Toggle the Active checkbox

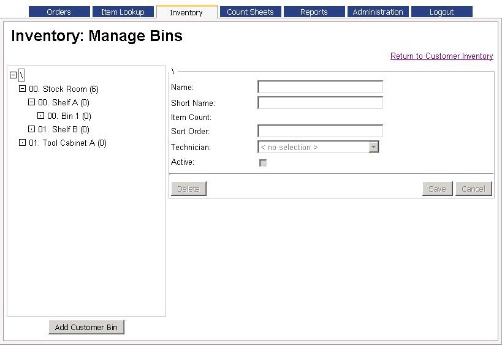pyautogui.click(x=263, y=162)
